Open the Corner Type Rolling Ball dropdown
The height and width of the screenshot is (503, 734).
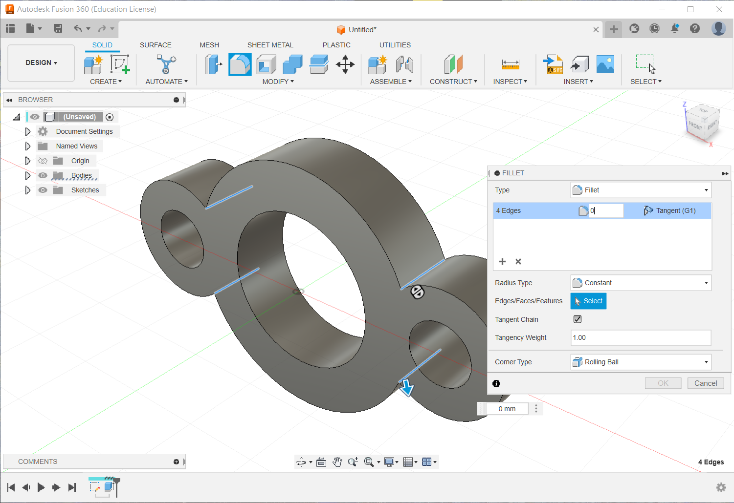[641, 362]
